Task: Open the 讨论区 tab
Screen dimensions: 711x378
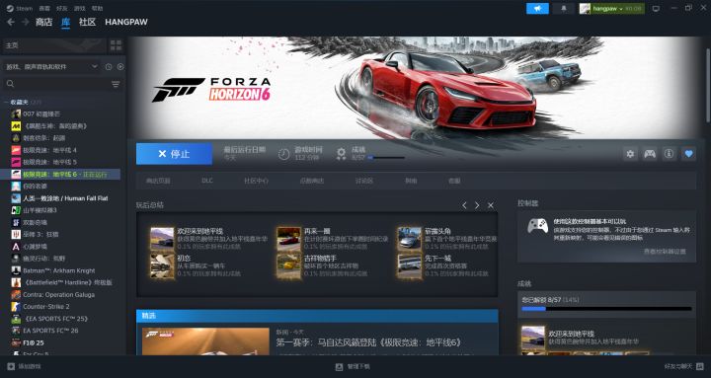Action: (x=364, y=181)
